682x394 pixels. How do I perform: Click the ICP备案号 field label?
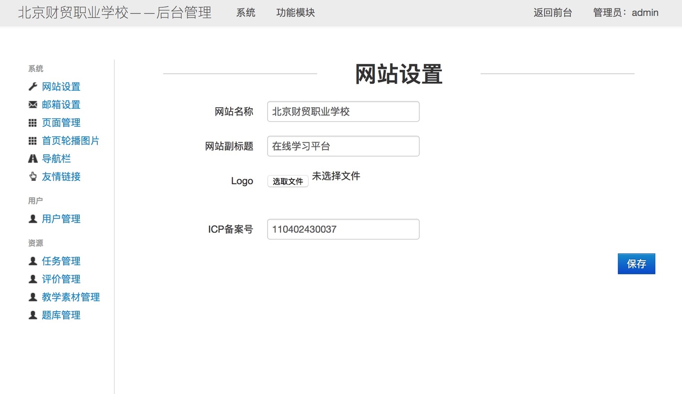231,229
